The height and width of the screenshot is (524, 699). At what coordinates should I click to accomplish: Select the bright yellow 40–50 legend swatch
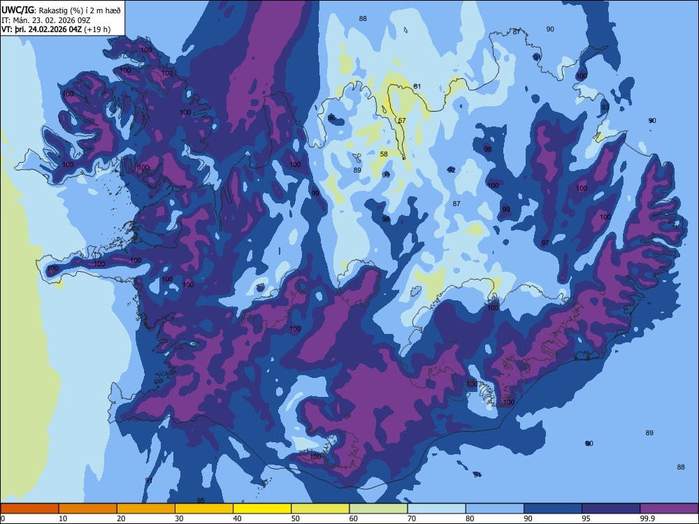262,509
